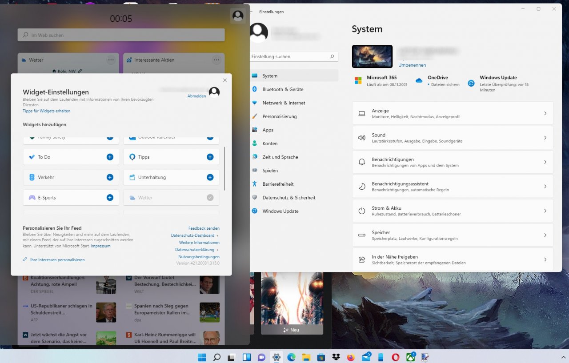Open Windows Update in the sidebar

click(x=294, y=211)
